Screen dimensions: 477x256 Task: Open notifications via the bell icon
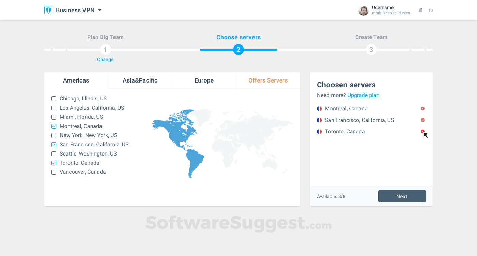420,10
